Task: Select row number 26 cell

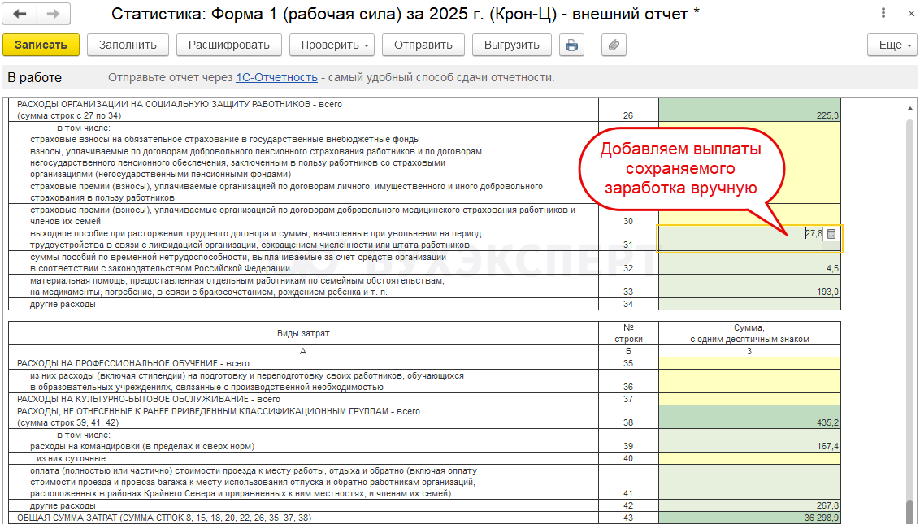Action: [628, 110]
